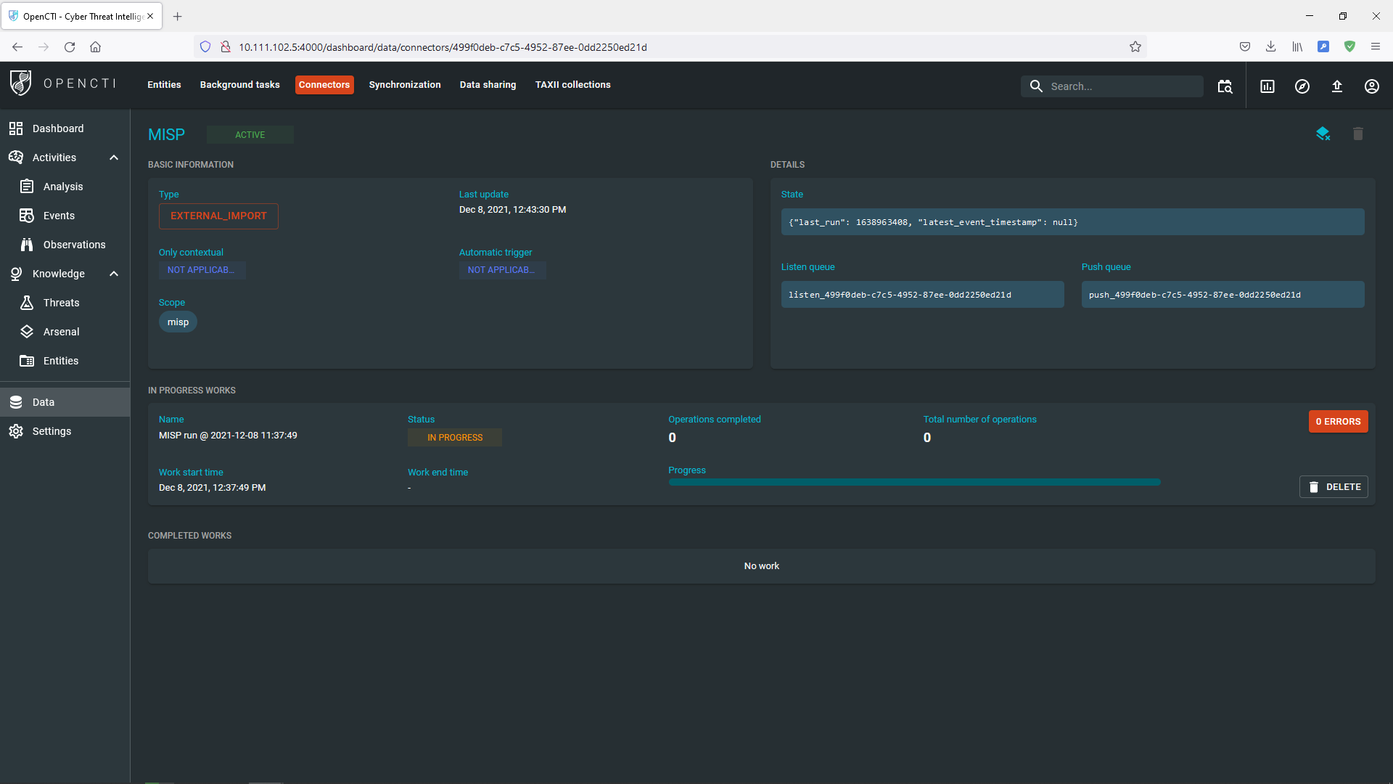
Task: Click the 'No work' message
Action: point(762,566)
